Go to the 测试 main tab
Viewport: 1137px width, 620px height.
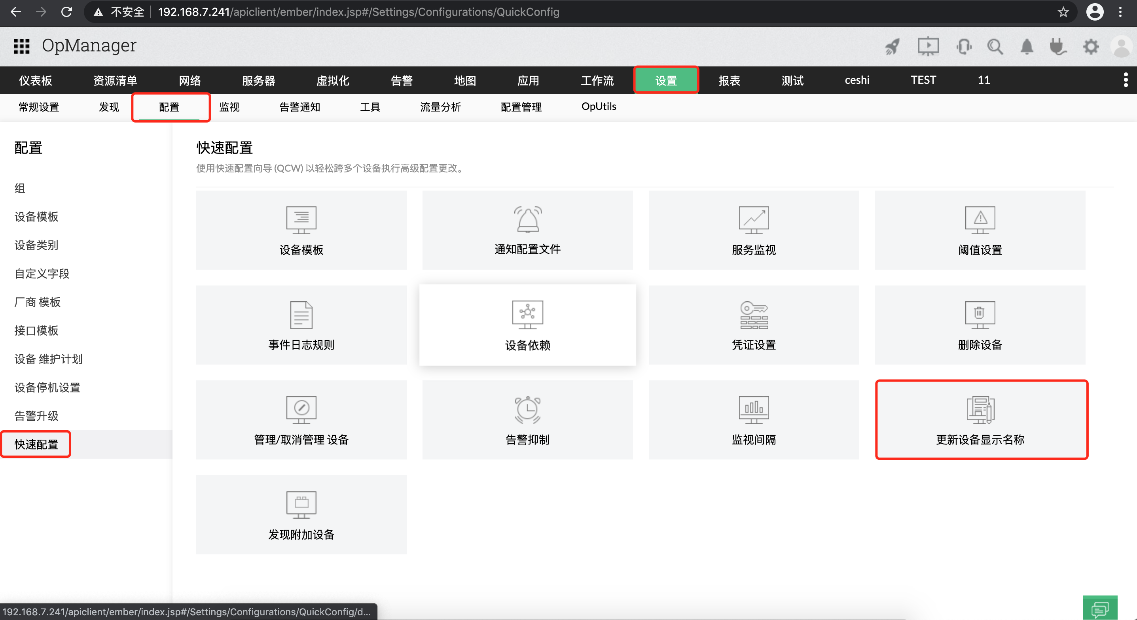pyautogui.click(x=792, y=80)
